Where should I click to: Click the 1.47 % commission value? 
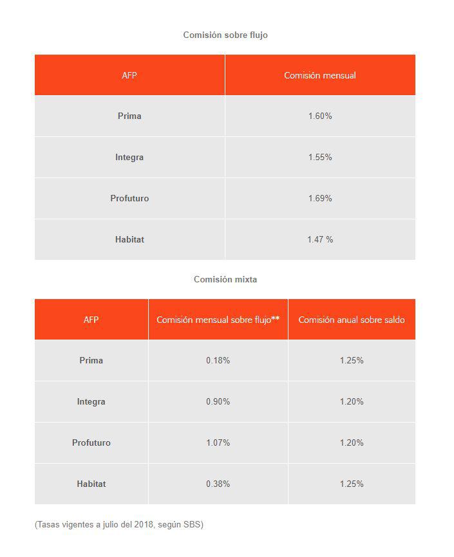320,240
